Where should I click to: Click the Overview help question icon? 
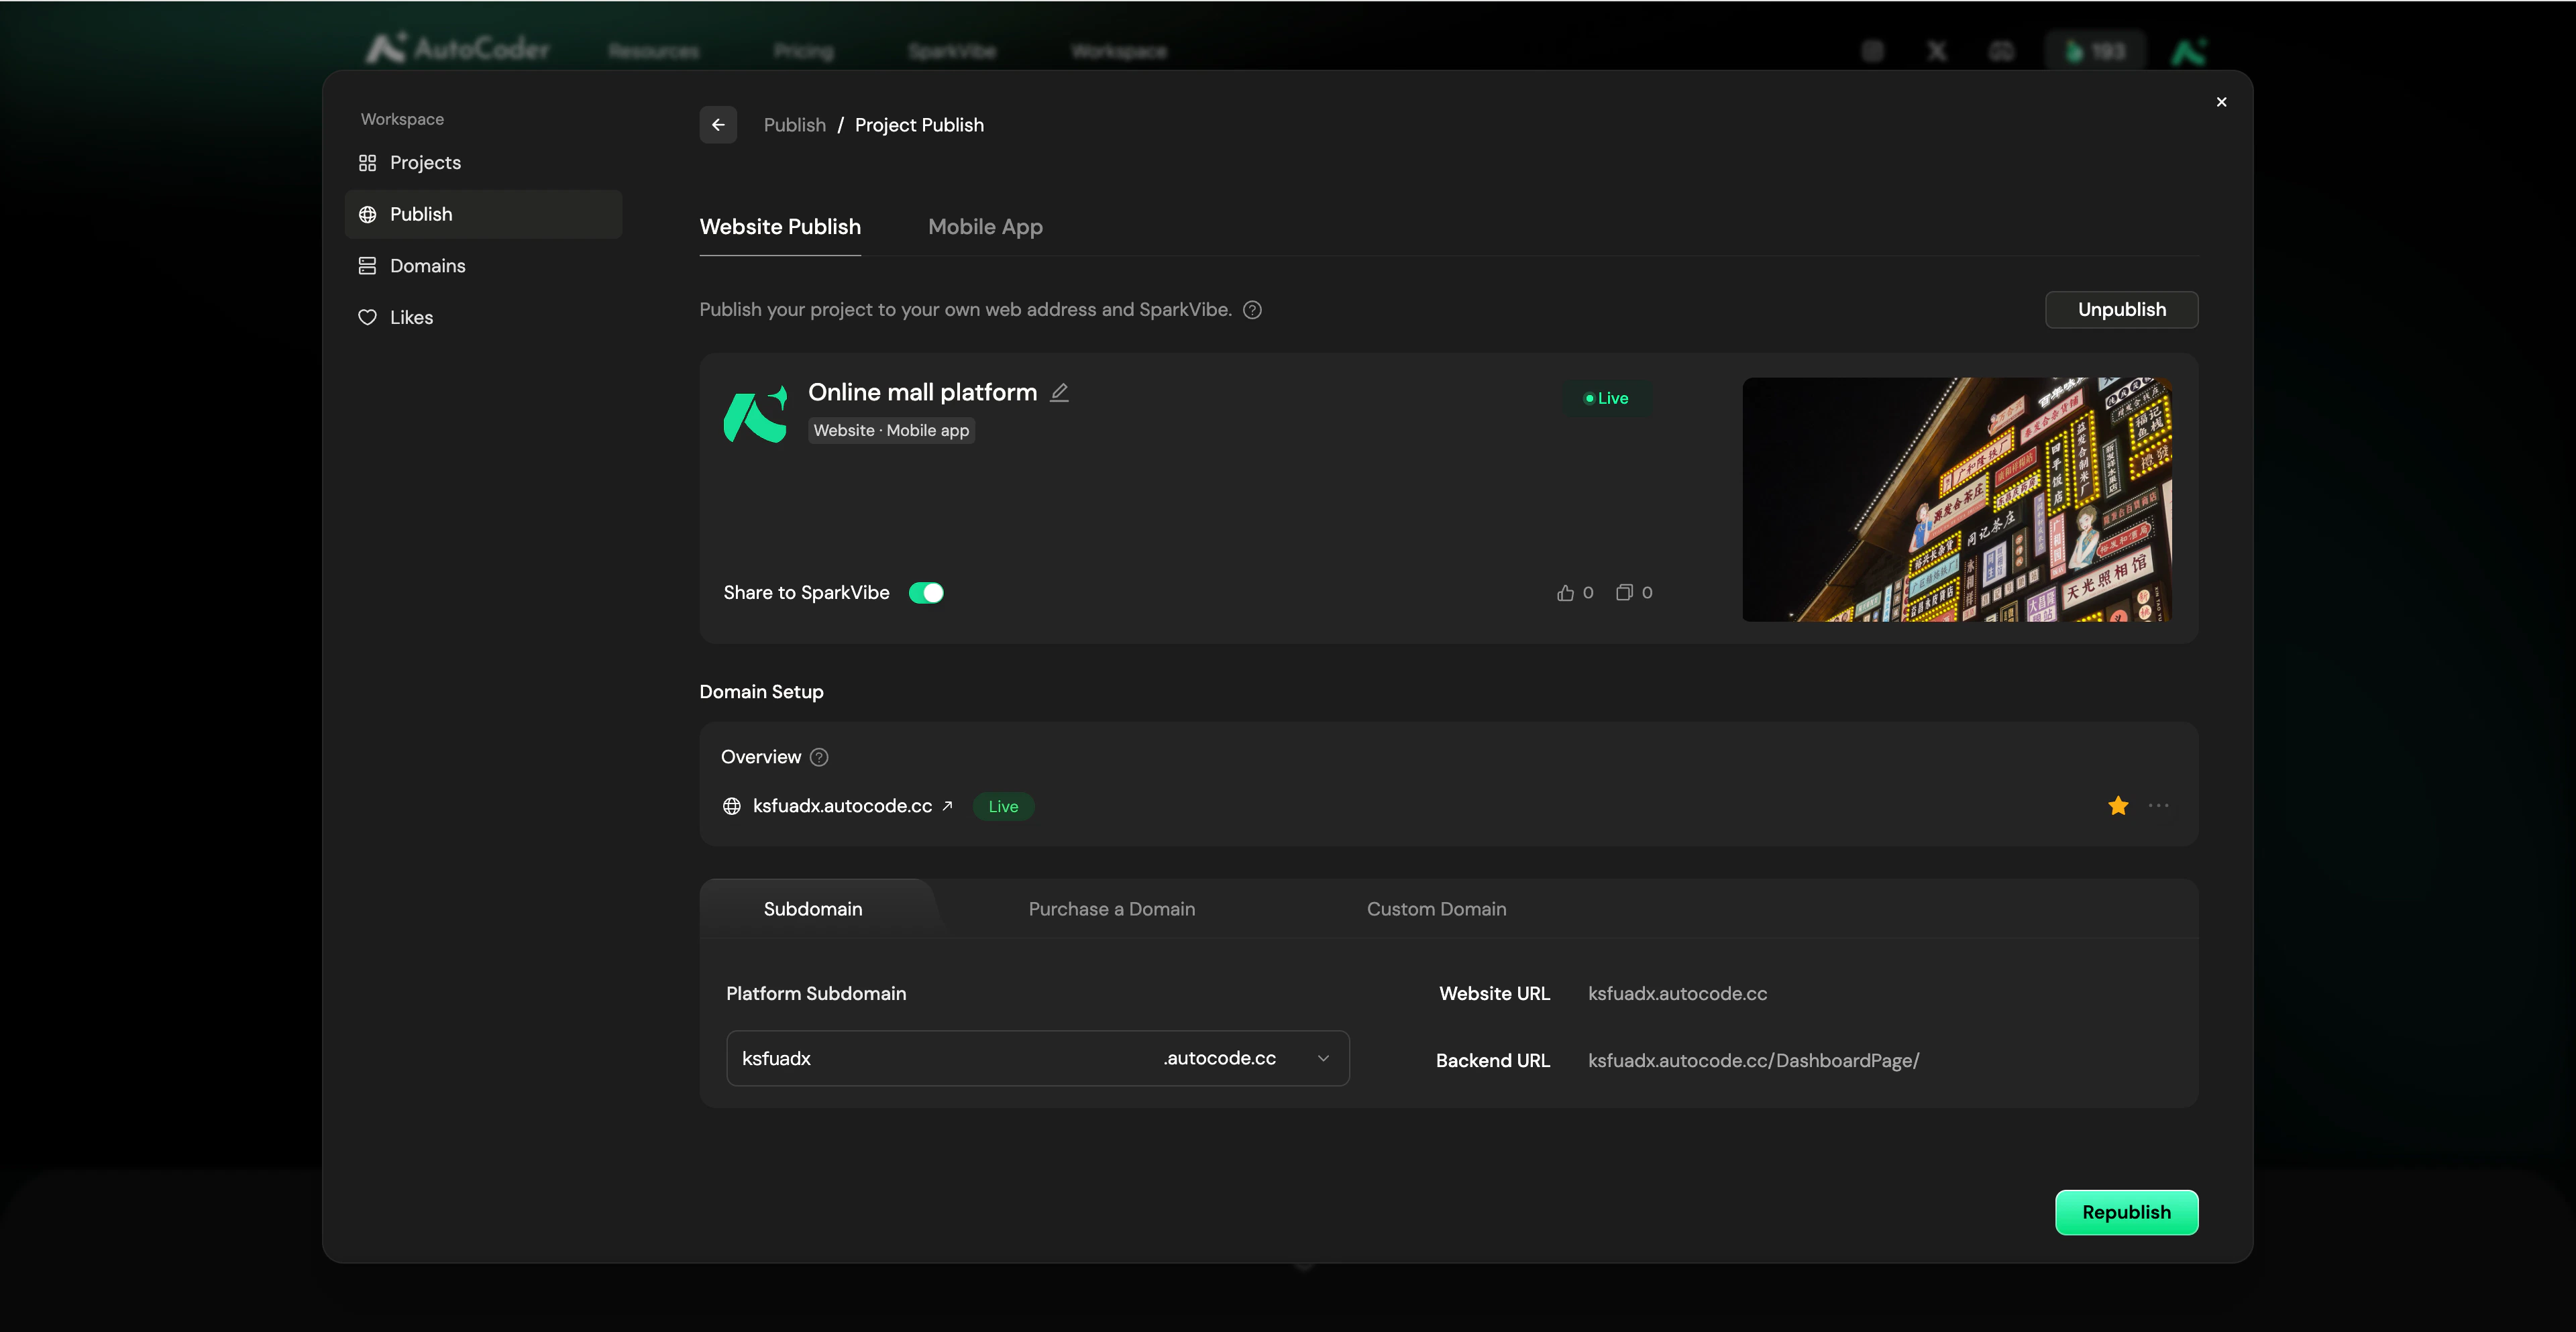(819, 757)
